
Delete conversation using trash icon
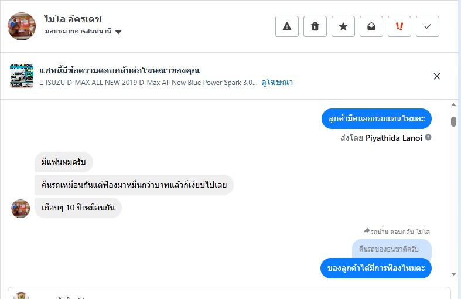[315, 26]
